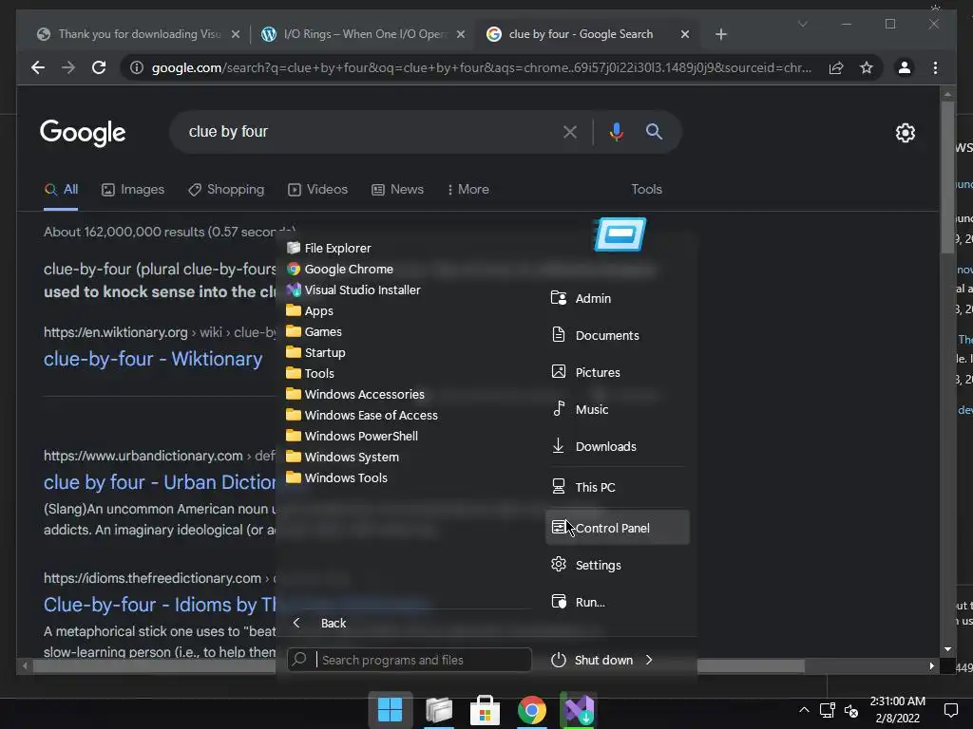
Task: Expand the Windows PowerShell folder
Action: pyautogui.click(x=353, y=436)
